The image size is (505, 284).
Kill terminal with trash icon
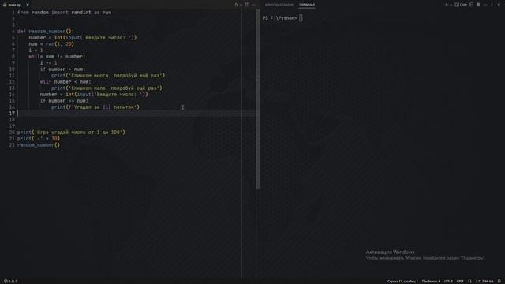(478, 5)
